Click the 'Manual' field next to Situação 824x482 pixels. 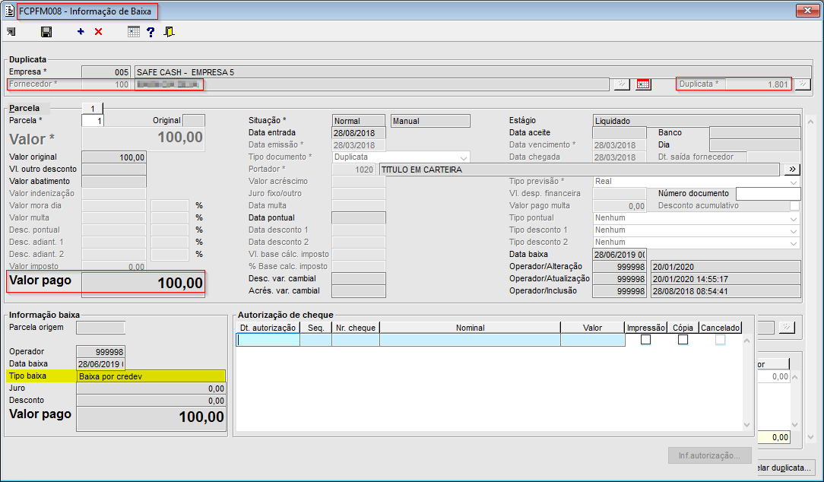coord(430,121)
